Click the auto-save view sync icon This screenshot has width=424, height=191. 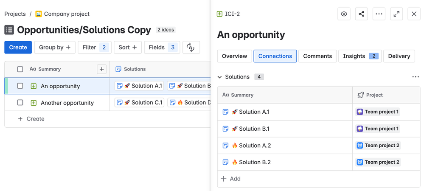click(191, 48)
